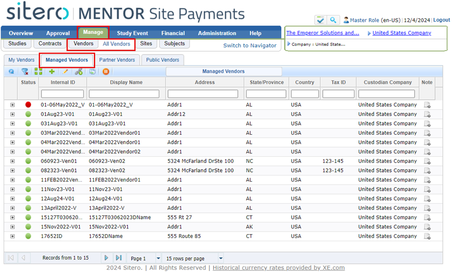Open the Sites submenu tab
Viewport: 452px width, 273px height.
(146, 43)
